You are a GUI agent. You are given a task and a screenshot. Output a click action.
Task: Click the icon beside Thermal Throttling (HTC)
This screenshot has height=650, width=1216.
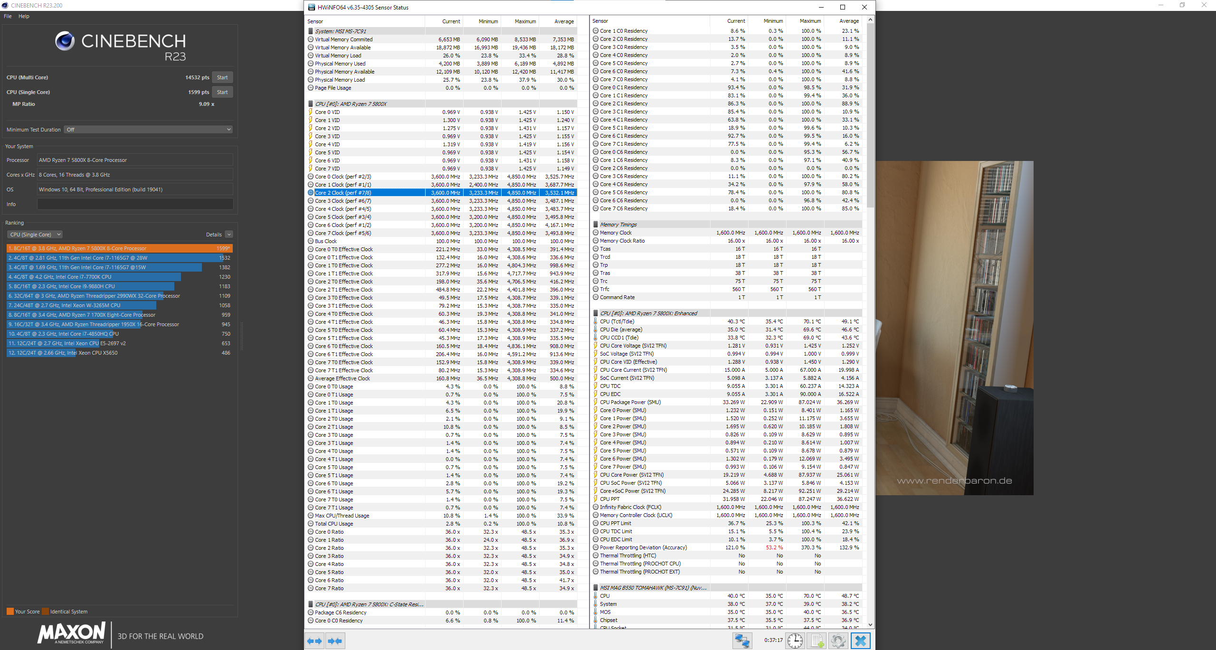[596, 556]
